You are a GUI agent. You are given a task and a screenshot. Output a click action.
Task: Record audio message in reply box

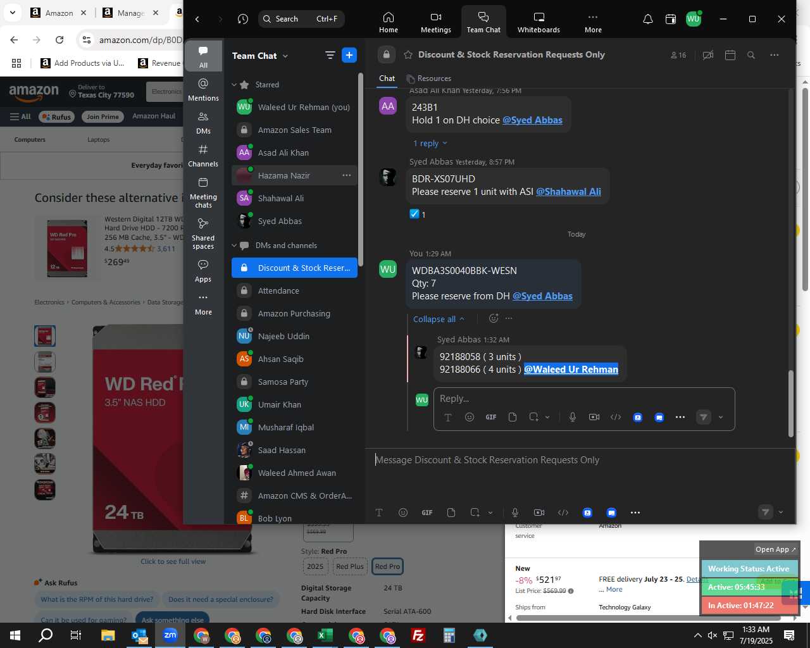point(573,417)
